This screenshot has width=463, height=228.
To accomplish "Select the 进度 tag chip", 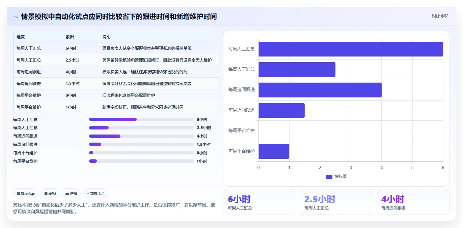I will (71, 193).
